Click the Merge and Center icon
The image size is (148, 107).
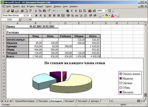63,16
